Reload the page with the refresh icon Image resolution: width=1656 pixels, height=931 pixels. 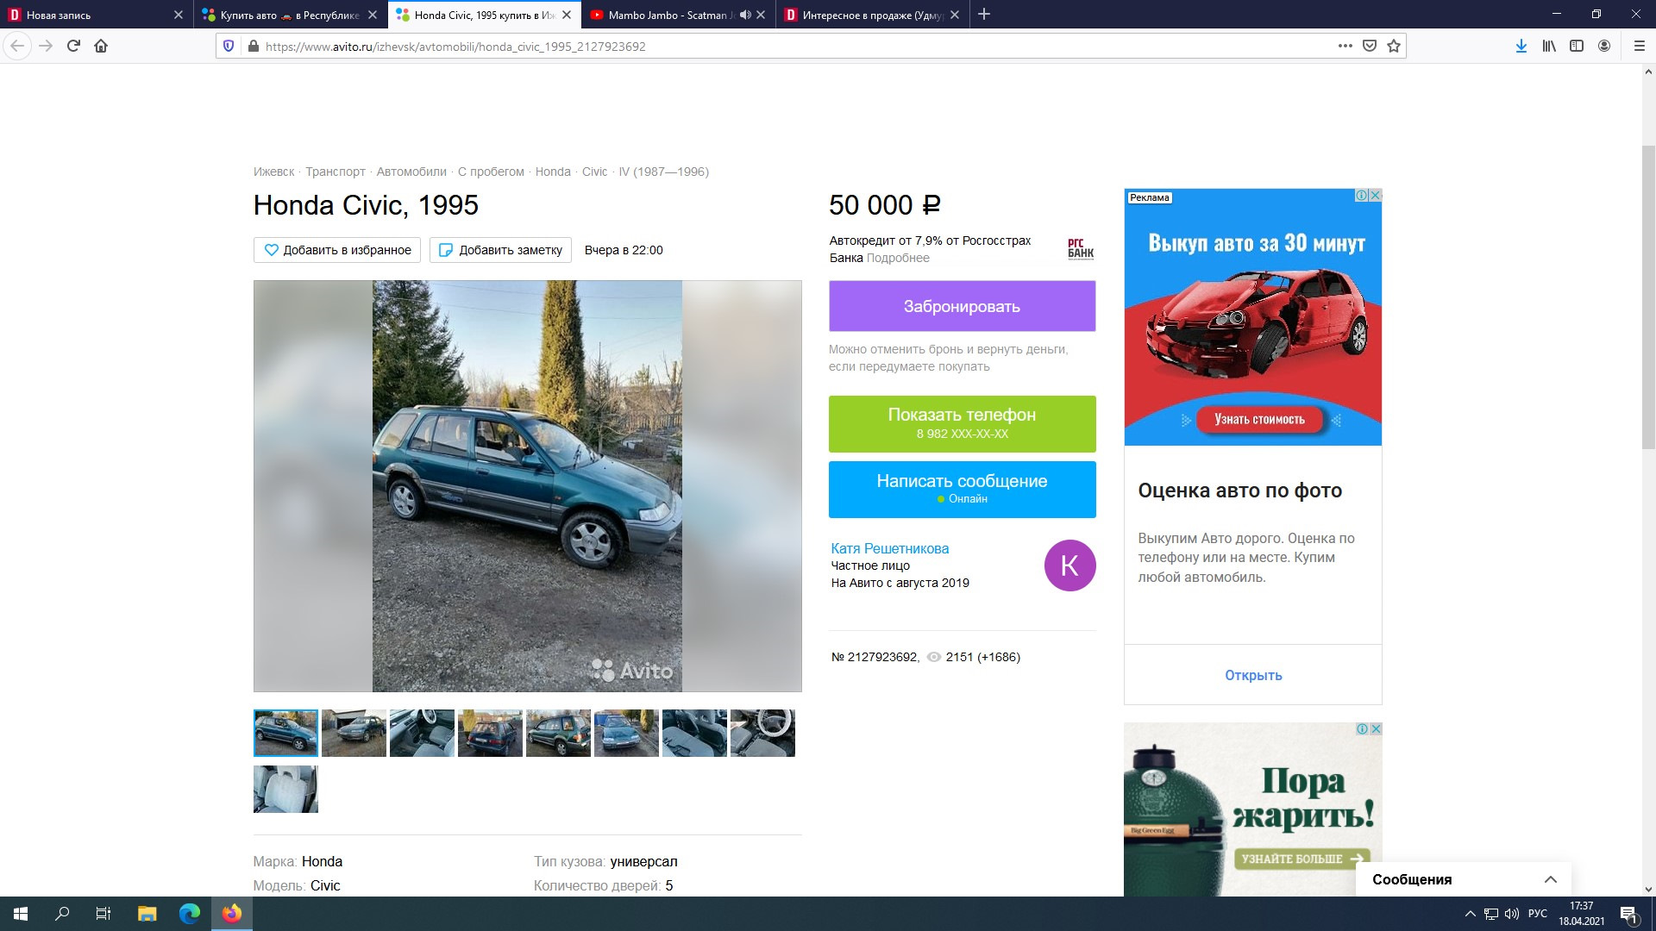[73, 46]
